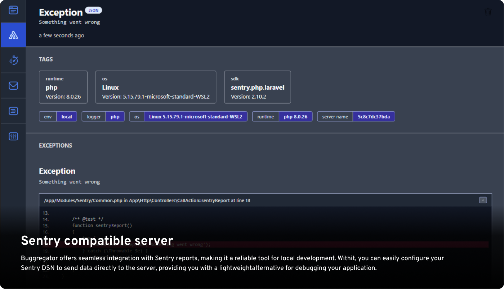Open the Monolog logs panel
This screenshot has width=504, height=289.
click(x=13, y=111)
